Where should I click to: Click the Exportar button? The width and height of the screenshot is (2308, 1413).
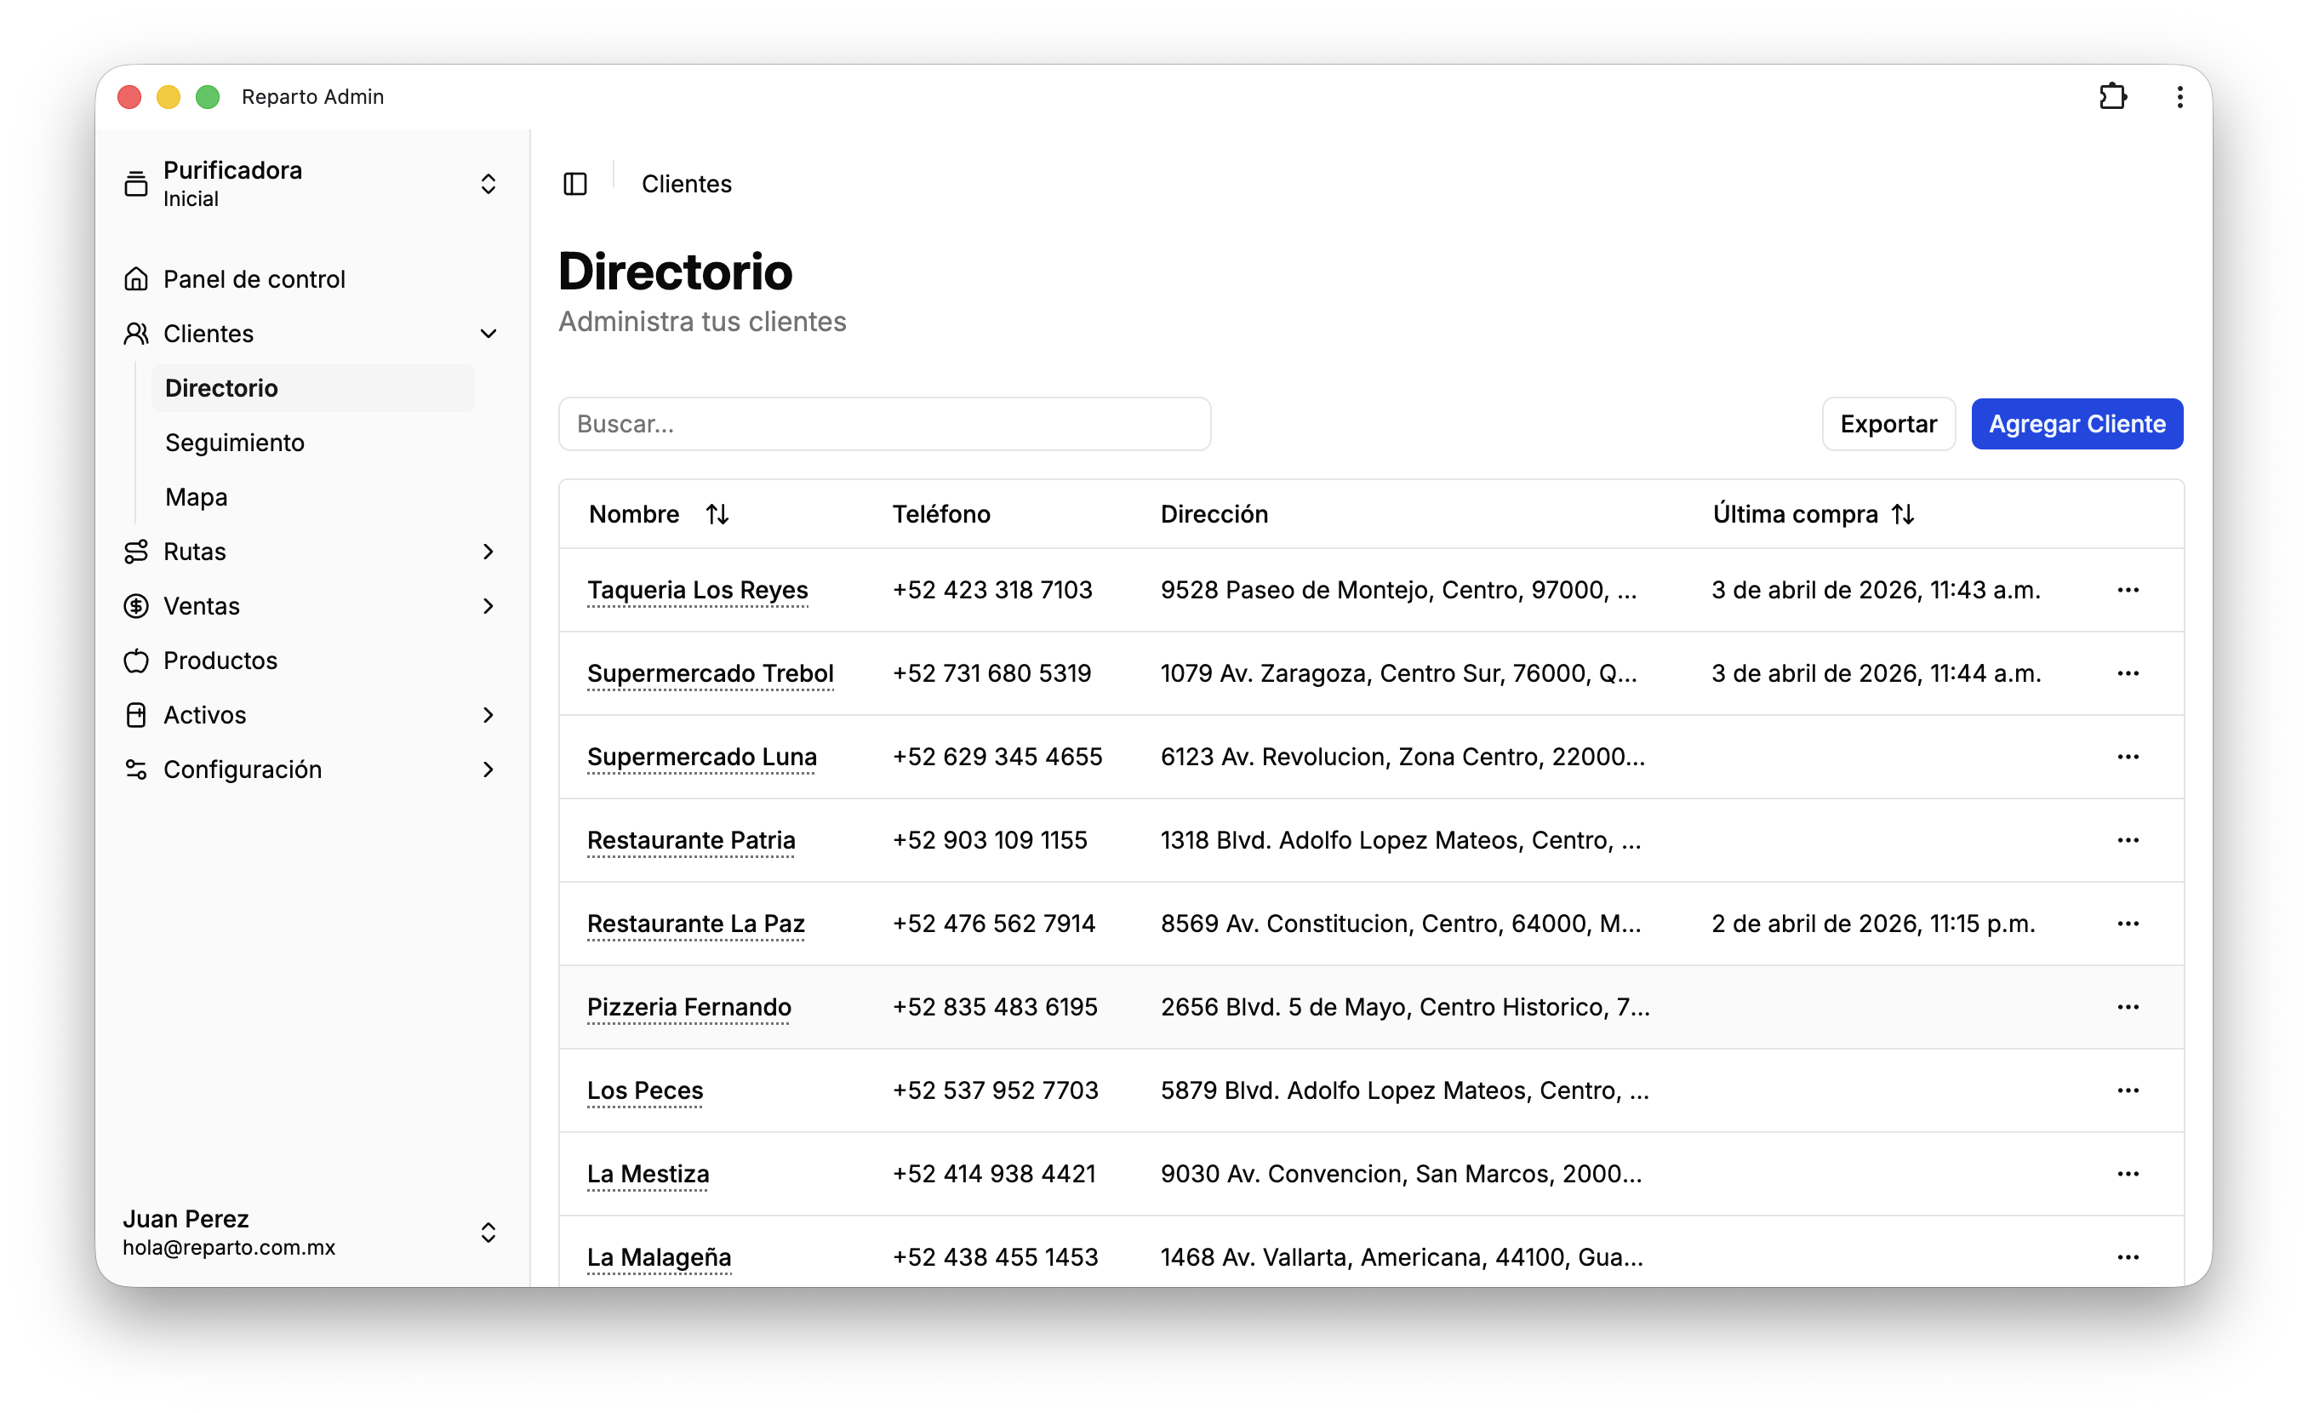point(1888,425)
